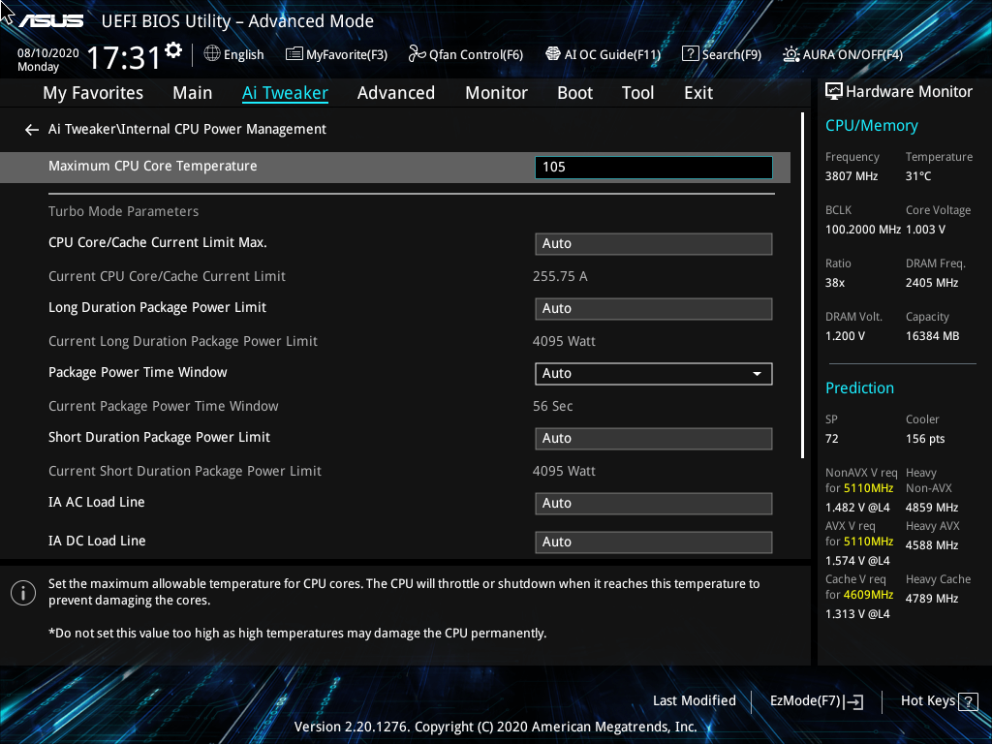
Task: Click the settings list vertical scrollbar
Action: pyautogui.click(x=802, y=286)
